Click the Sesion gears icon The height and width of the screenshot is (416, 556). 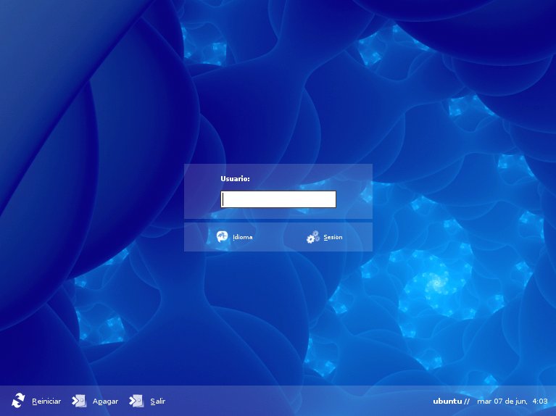(312, 236)
